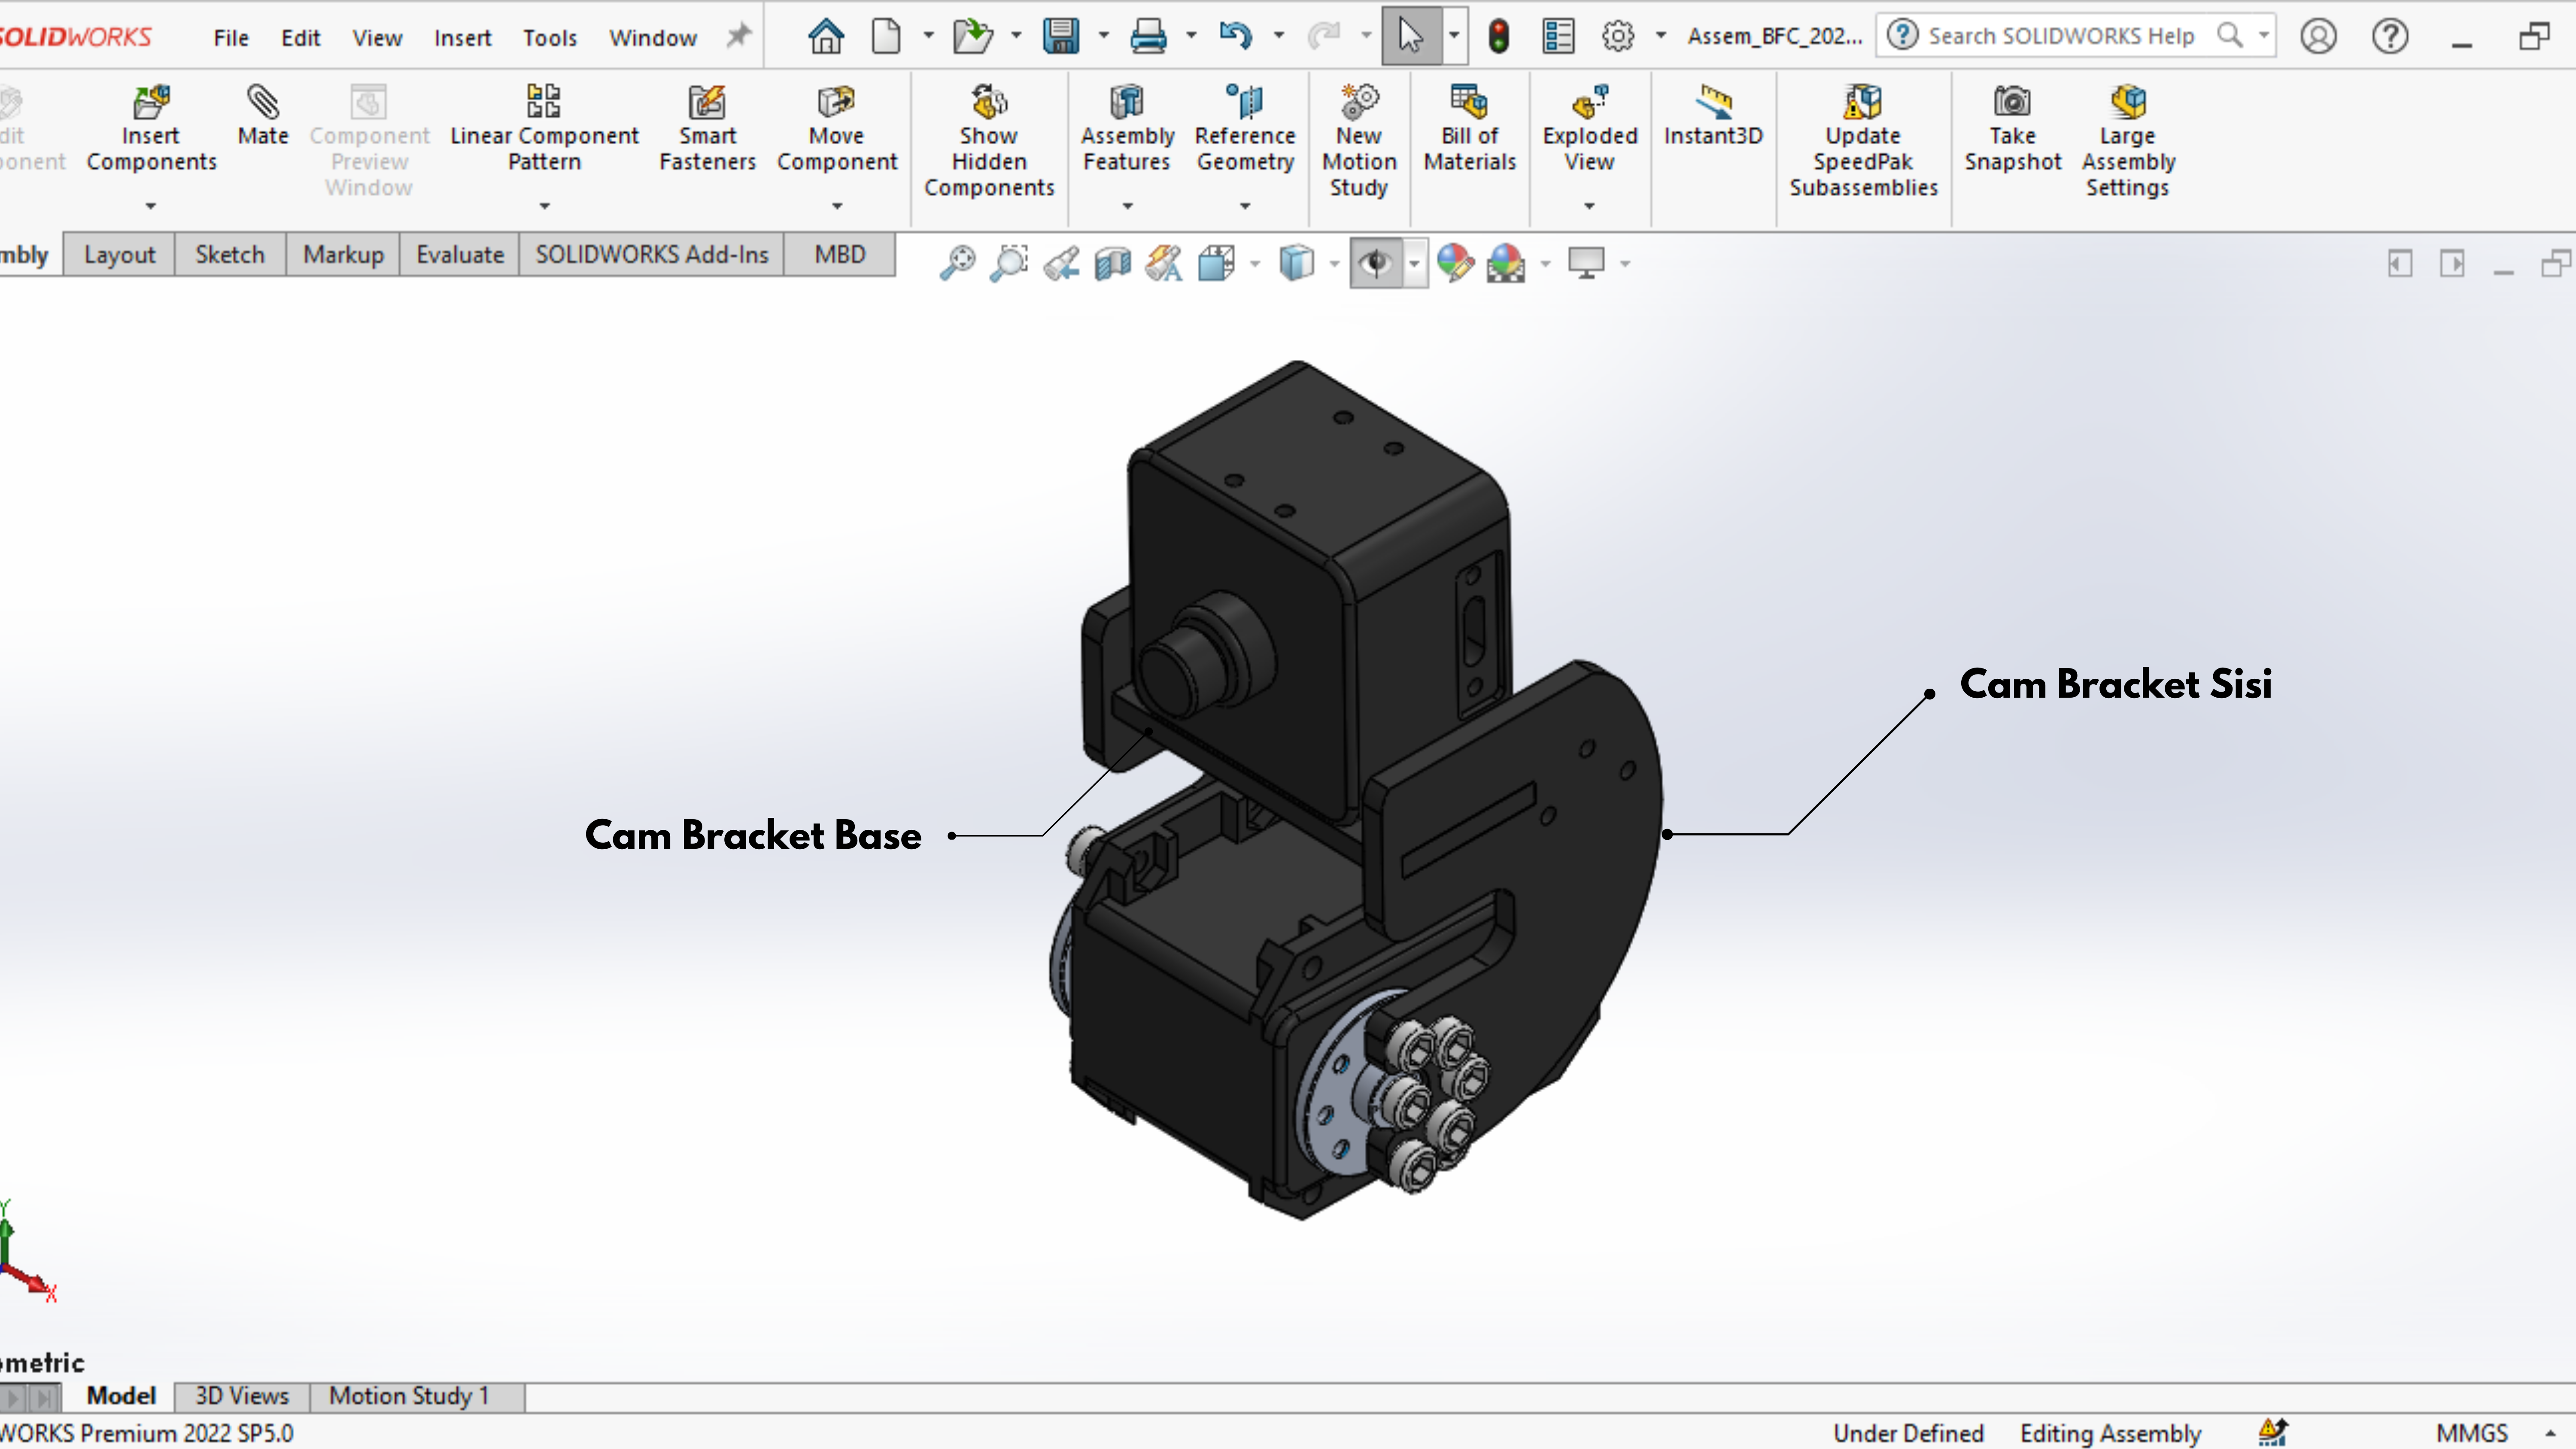The width and height of the screenshot is (2576, 1449).
Task: Open the Options gear icon
Action: (x=1618, y=37)
